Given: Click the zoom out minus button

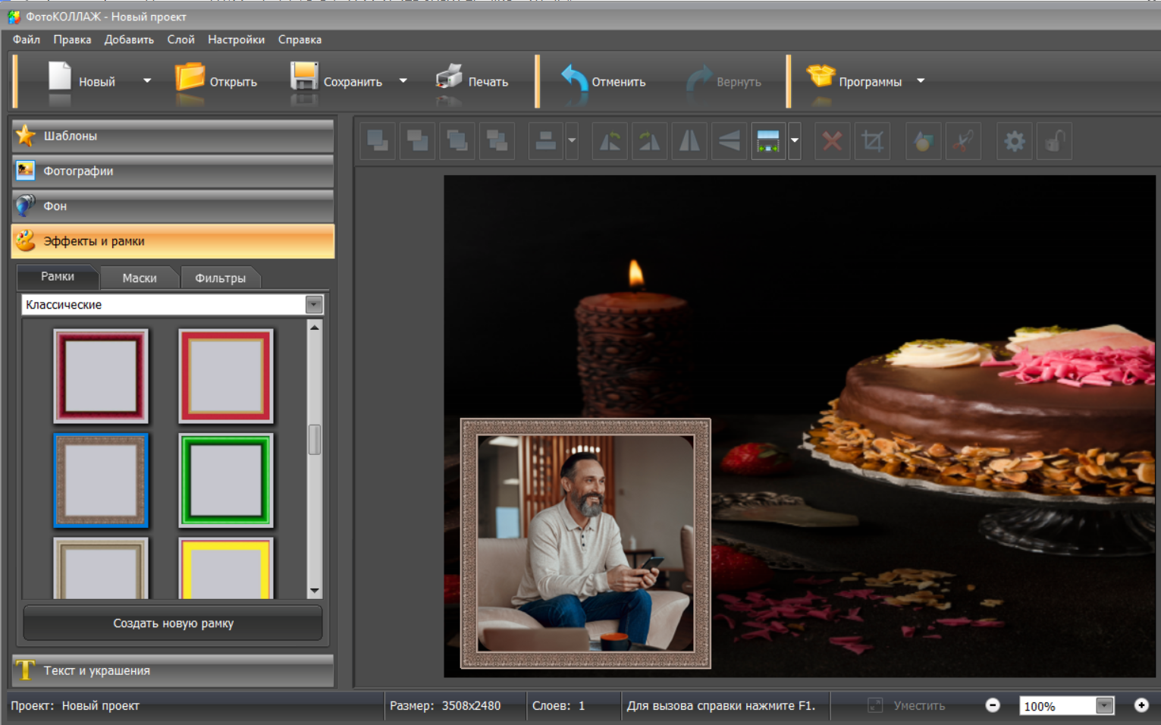Looking at the screenshot, I should 992,705.
